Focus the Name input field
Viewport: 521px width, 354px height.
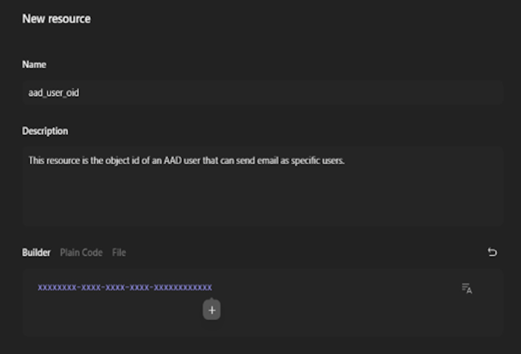[262, 93]
